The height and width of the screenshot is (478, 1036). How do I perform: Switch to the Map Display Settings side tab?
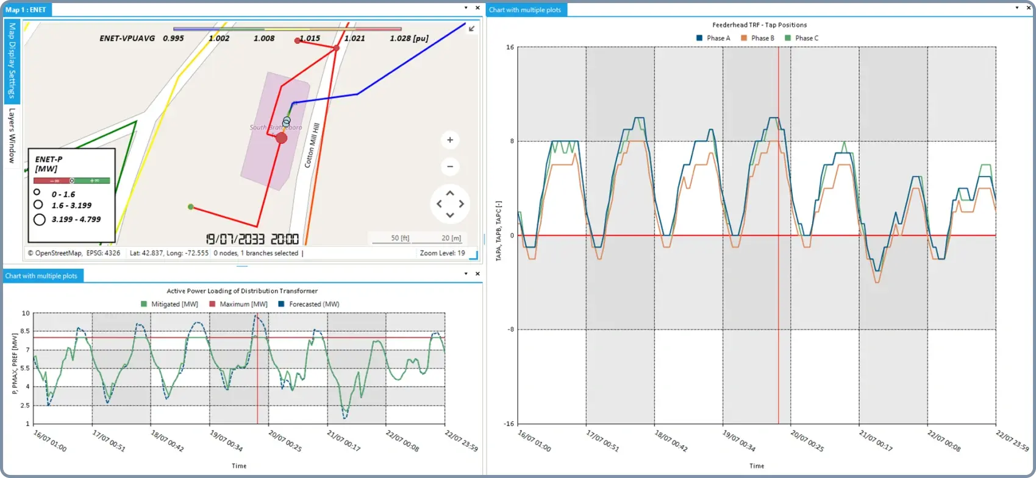[12, 61]
